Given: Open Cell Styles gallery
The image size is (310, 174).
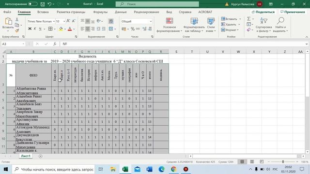Looking at the screenshot, I should coord(211,25).
